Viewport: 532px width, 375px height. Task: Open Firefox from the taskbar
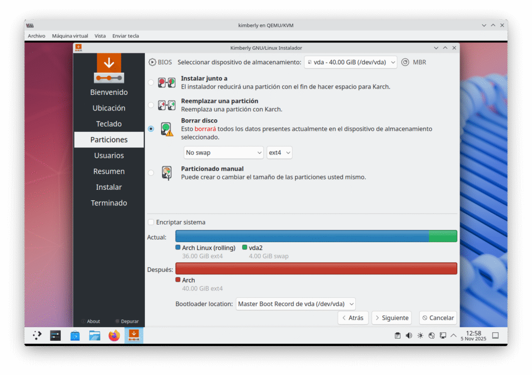coord(114,336)
